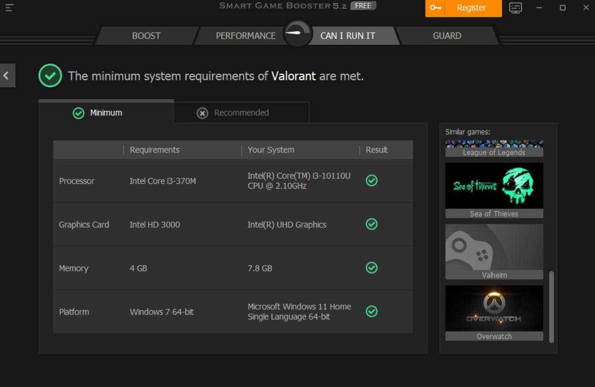Open the feedback monitor icon
Screen dimensions: 595x387
[x=516, y=8]
